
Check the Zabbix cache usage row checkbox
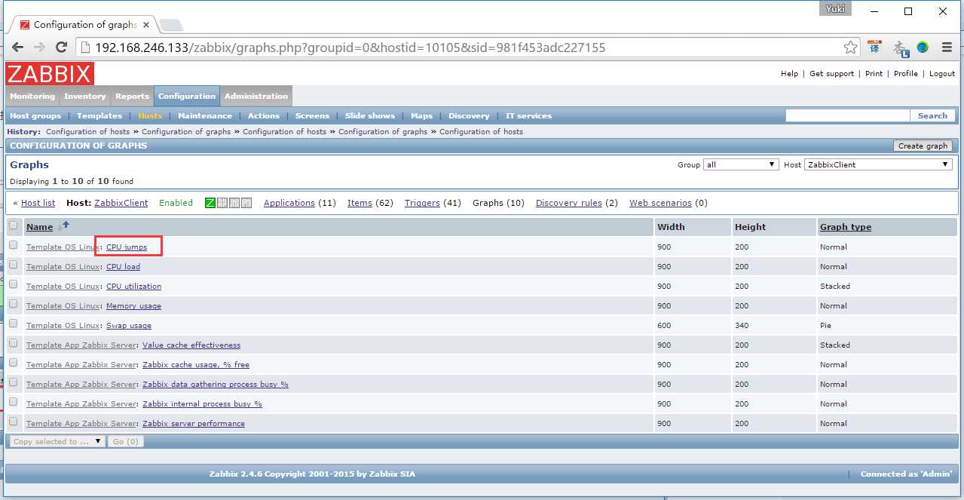coord(13,363)
